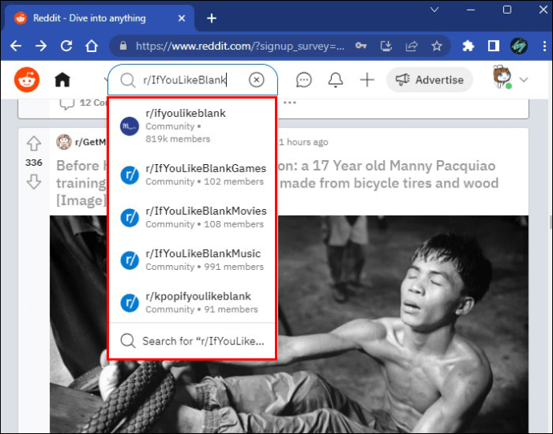The width and height of the screenshot is (553, 434).
Task: Clear the search box text
Action: [x=256, y=79]
